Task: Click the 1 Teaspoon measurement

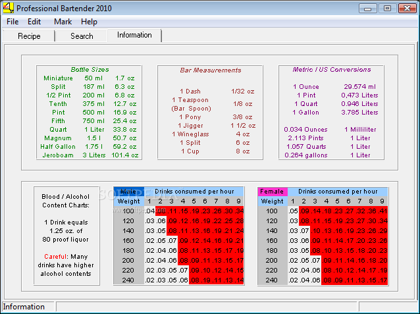Action: pos(190,100)
